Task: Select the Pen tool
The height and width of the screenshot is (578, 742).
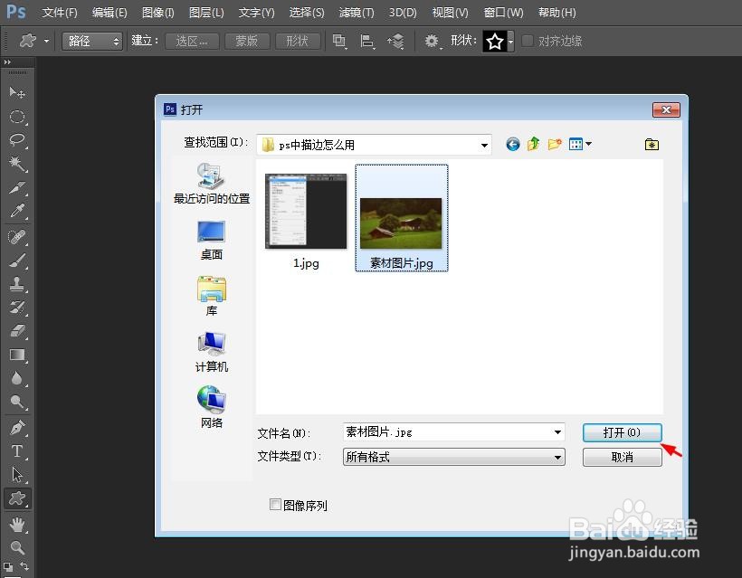Action: [17, 428]
